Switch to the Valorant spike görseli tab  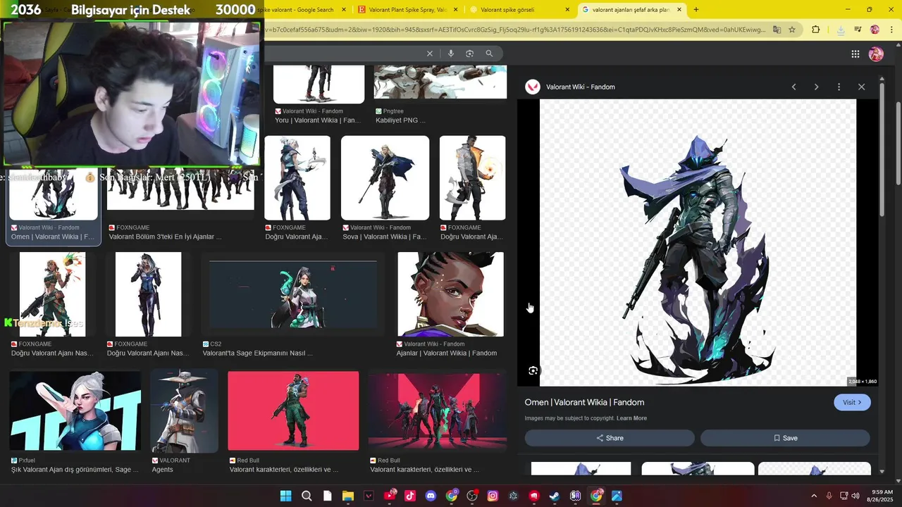click(x=518, y=10)
